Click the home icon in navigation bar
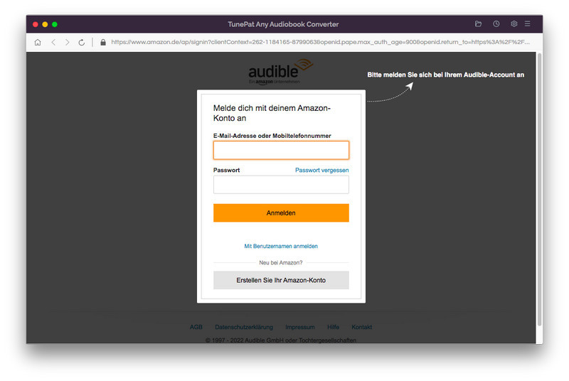569x381 pixels. [x=38, y=43]
